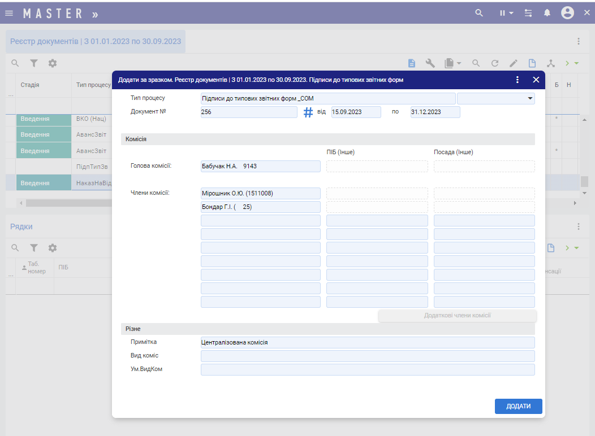Viewport: 595px width, 436px height.
Task: Open the dialog's three-dot options menu
Action: pyautogui.click(x=518, y=80)
